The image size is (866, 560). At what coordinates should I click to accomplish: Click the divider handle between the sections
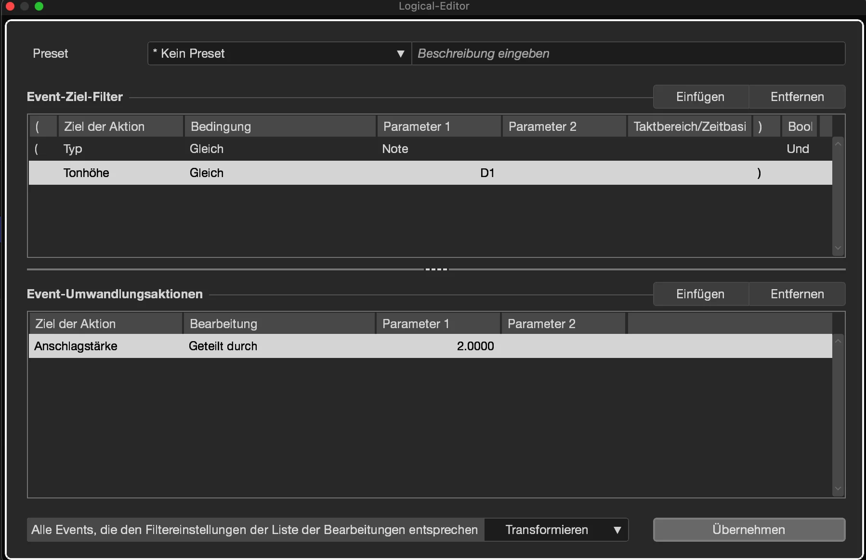click(x=436, y=269)
